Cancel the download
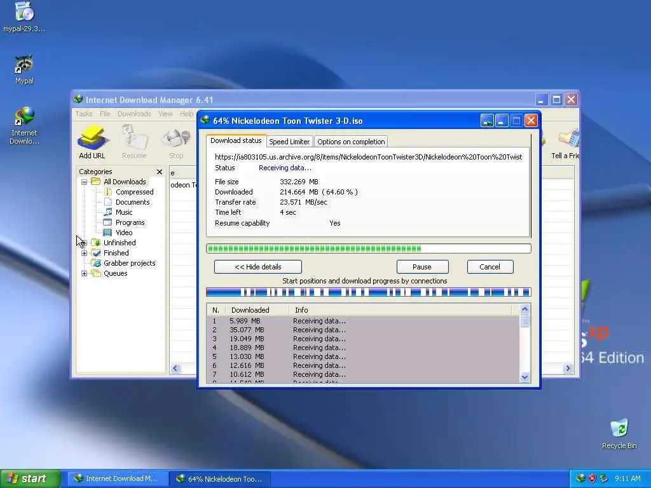Viewport: 651px width, 488px height. 490,267
